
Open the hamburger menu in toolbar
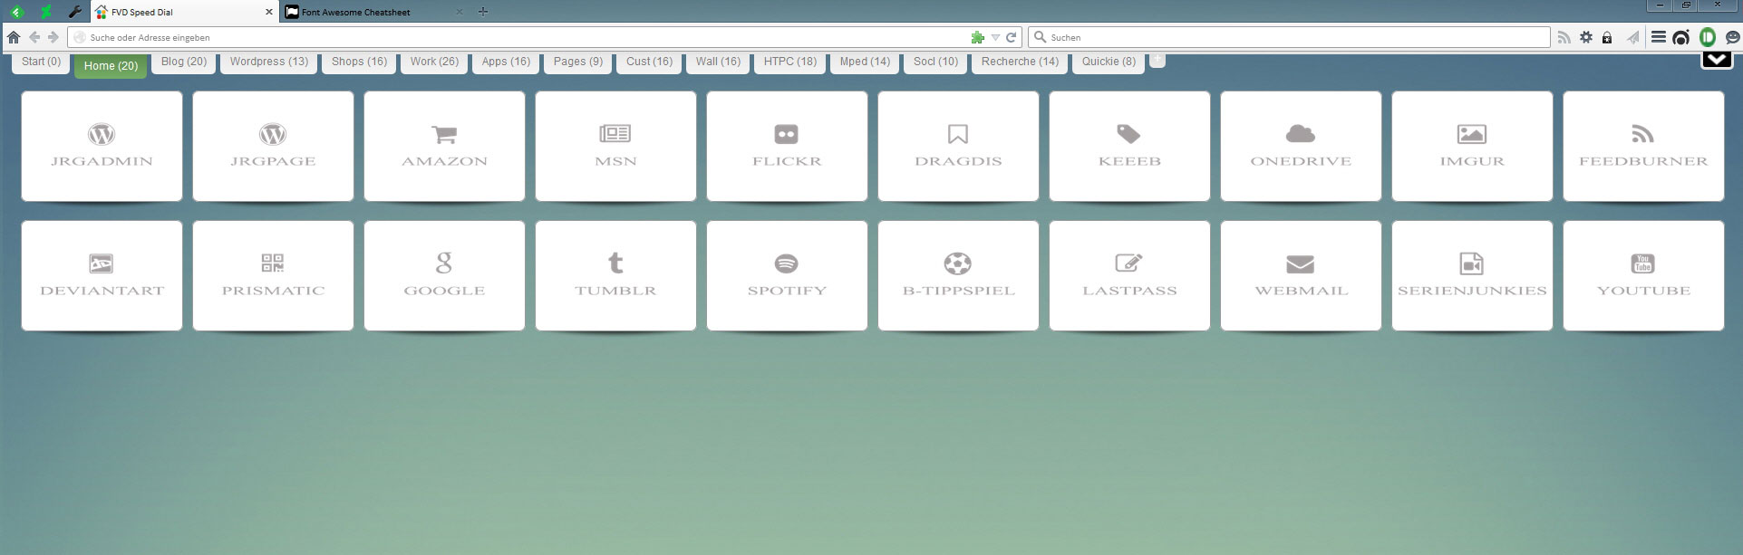coord(1658,37)
